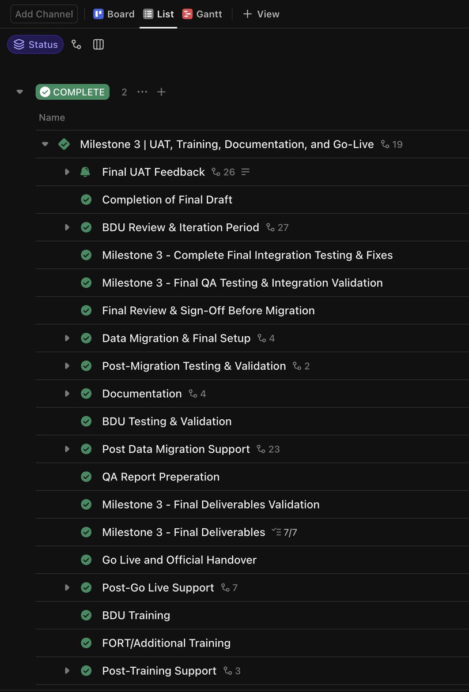Open the 7/7 checklist indicator on Final Deliverables
Screen dimensions: 469x692
pos(285,532)
